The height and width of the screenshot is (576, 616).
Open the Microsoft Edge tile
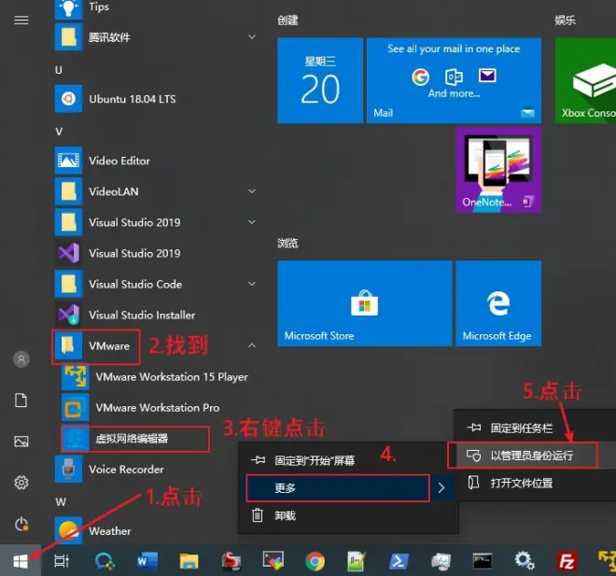(498, 303)
